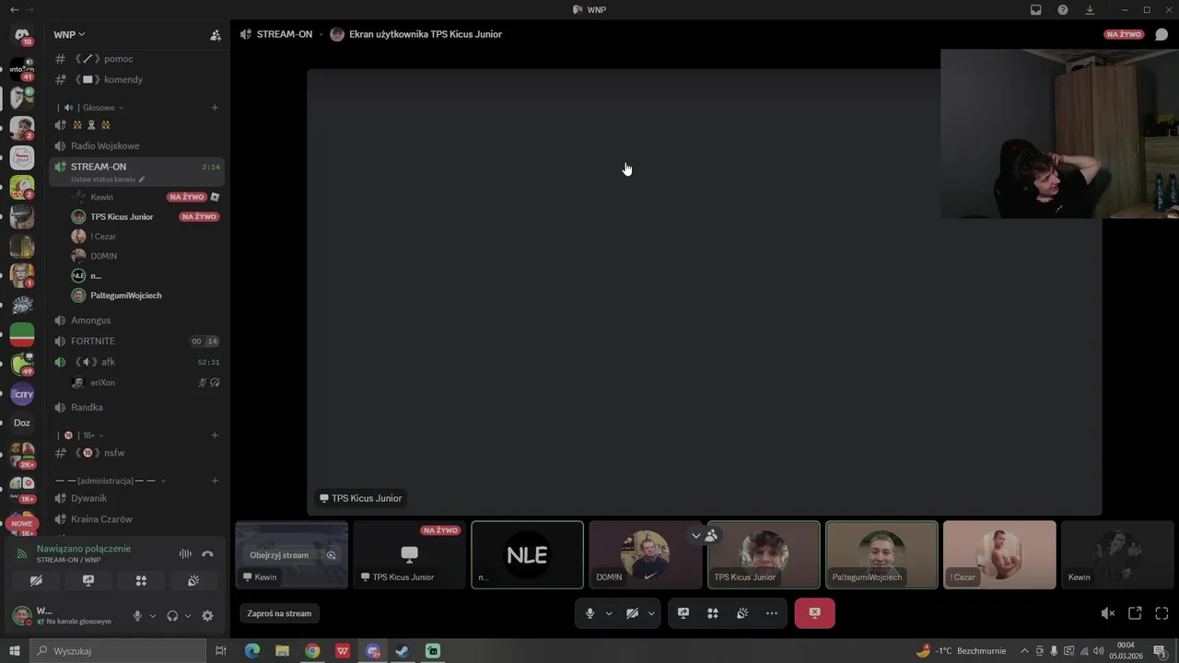Screen dimensions: 1179x663
Task: Open CITY server icon in sidebar
Action: (x=22, y=394)
